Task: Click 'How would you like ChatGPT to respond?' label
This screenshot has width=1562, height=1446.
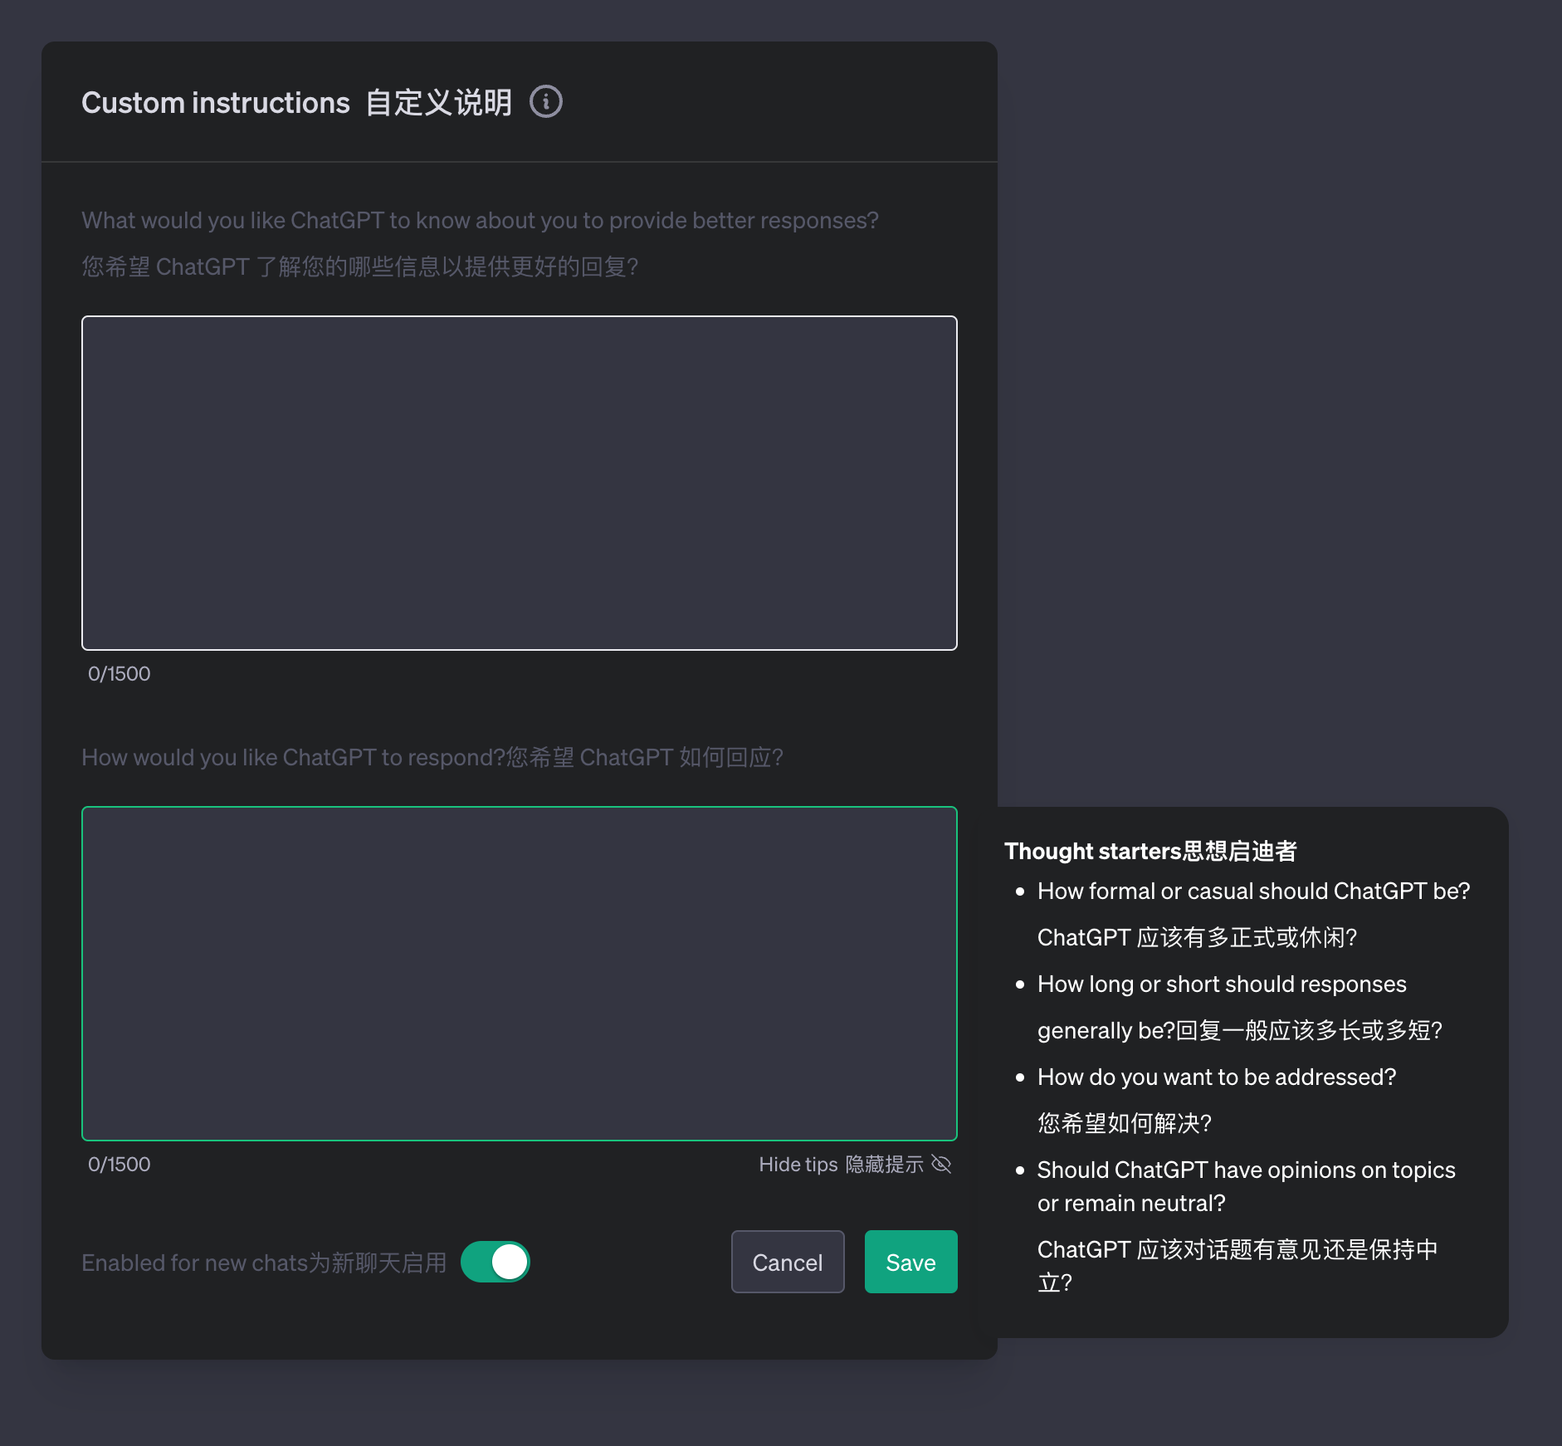Action: pos(293,758)
